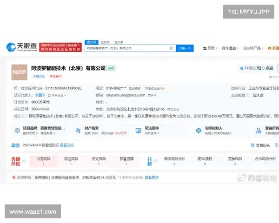Click into the company name search field
279x223 pixels.
point(126,48)
